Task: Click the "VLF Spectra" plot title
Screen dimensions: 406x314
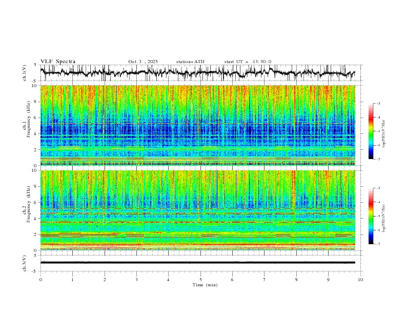Action: [x=58, y=62]
